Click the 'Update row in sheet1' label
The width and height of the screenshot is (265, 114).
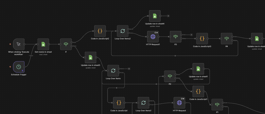198,77
